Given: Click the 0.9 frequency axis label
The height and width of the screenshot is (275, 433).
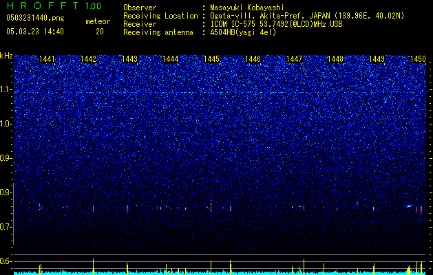Looking at the screenshot, I should click(6, 158).
